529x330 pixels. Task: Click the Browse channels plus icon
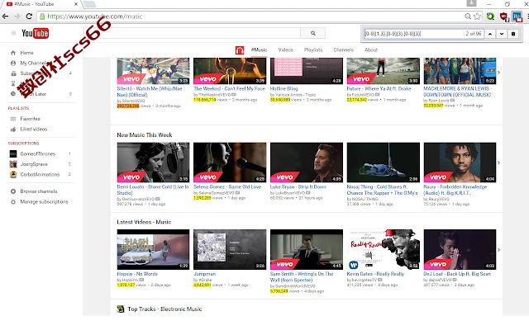pyautogui.click(x=13, y=191)
